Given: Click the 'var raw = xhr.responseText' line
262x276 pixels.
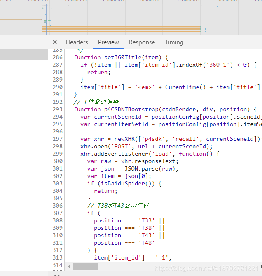Looking at the screenshot, I should click(x=133, y=161).
